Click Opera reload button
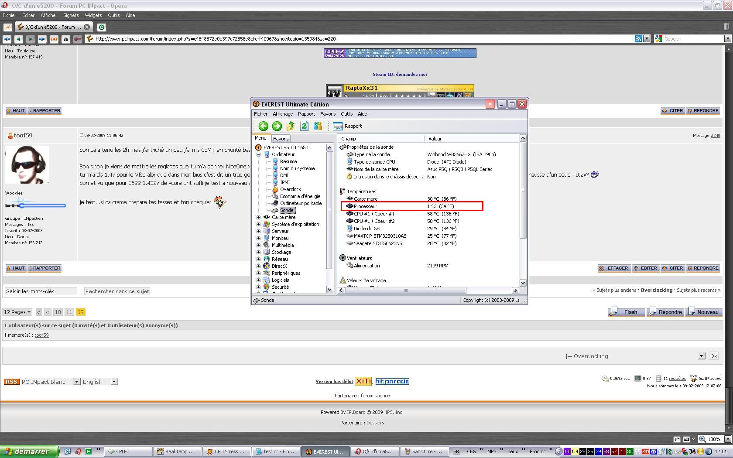The width and height of the screenshot is (733, 458). click(x=54, y=39)
